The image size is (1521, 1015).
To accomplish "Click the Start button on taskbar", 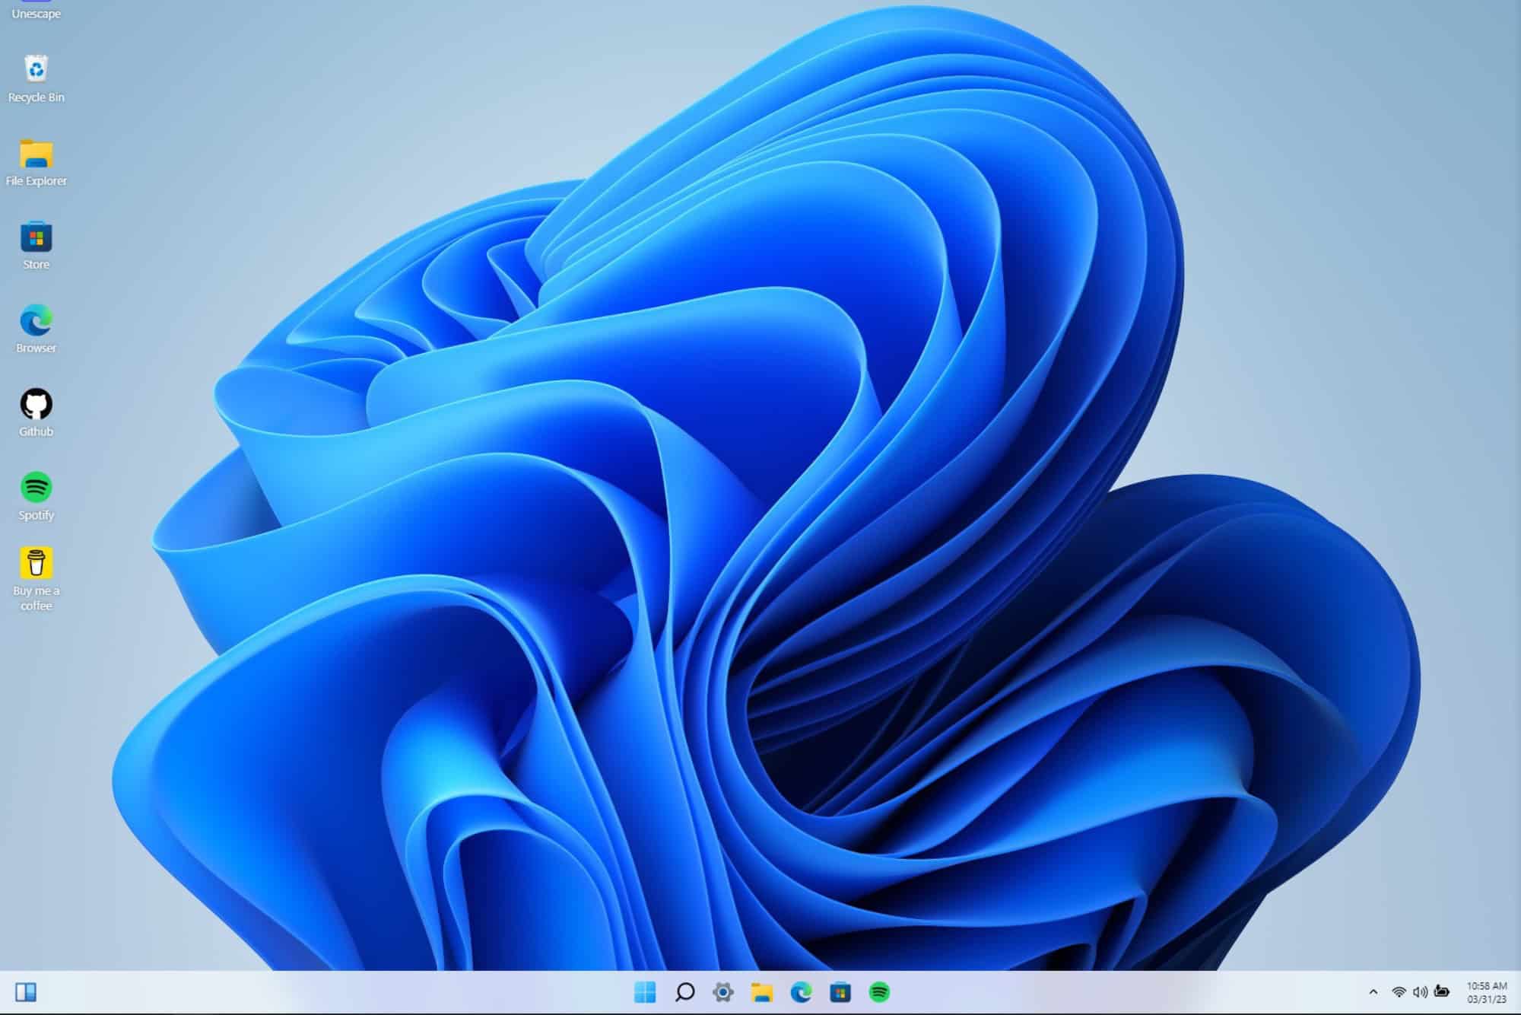I will coord(645,992).
